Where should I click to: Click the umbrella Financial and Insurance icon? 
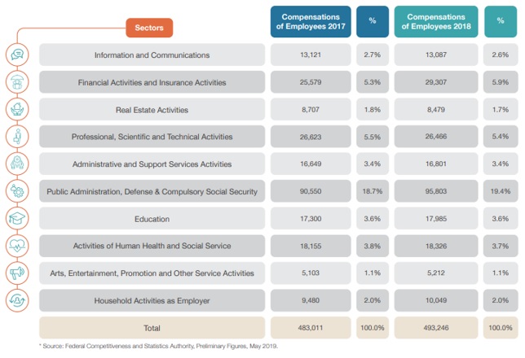17,82
